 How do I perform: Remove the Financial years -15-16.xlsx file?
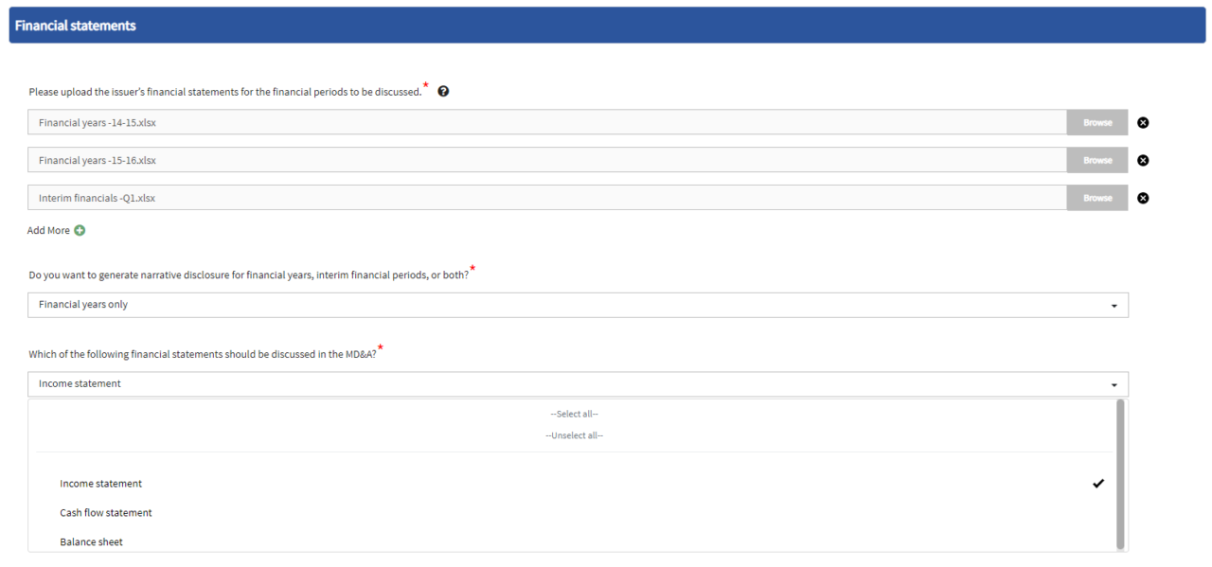coord(1143,160)
